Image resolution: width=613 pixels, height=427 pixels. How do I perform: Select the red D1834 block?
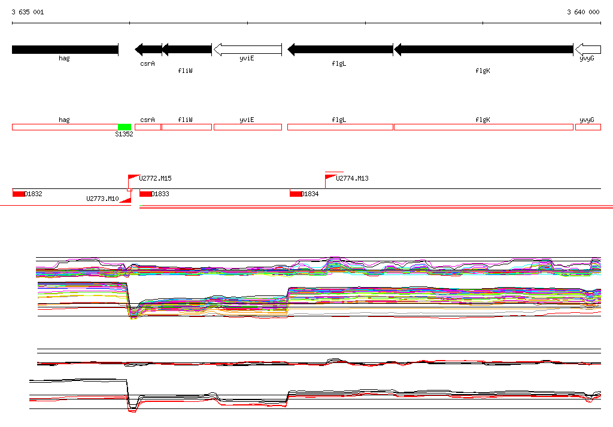pos(296,194)
